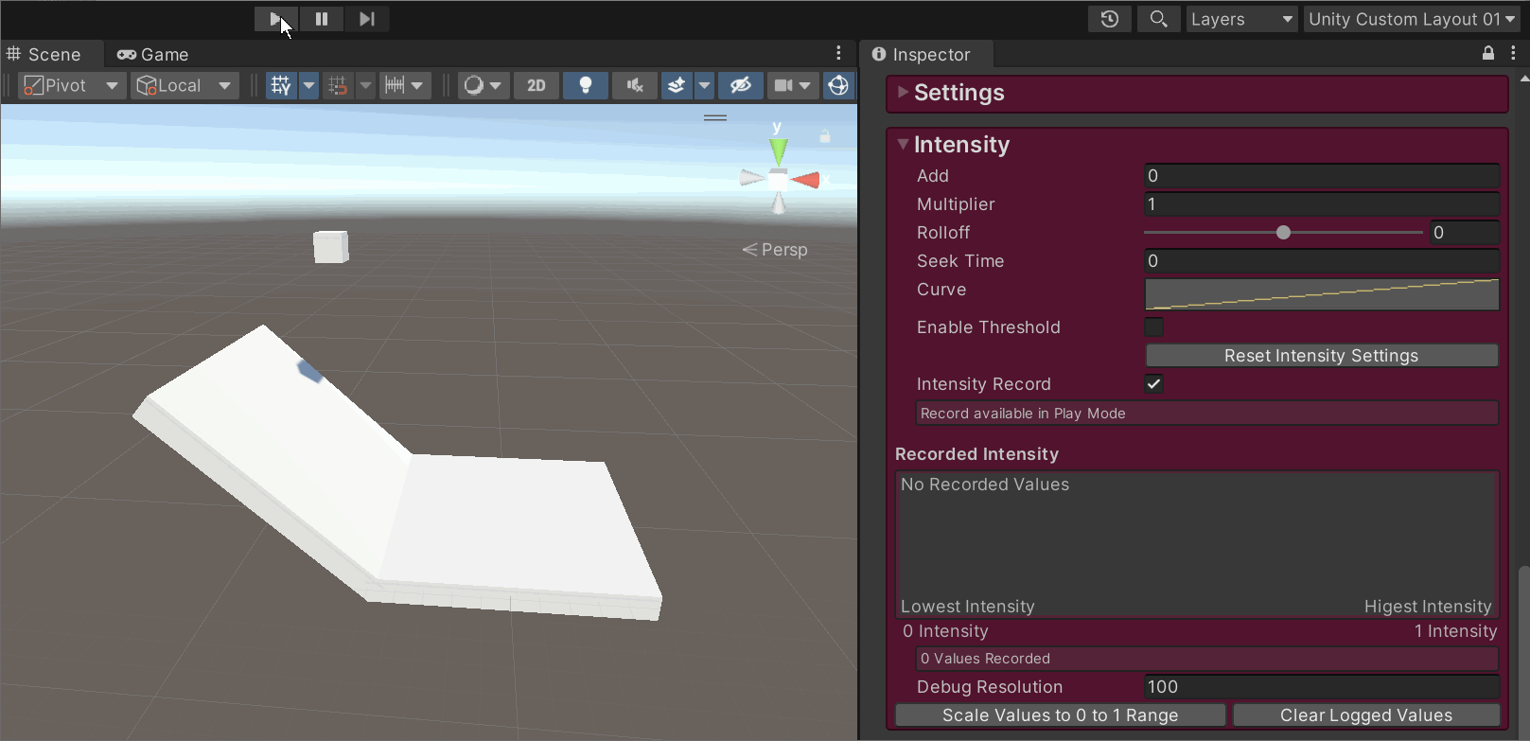
Task: Open Scene view more options menu
Action: pos(838,53)
